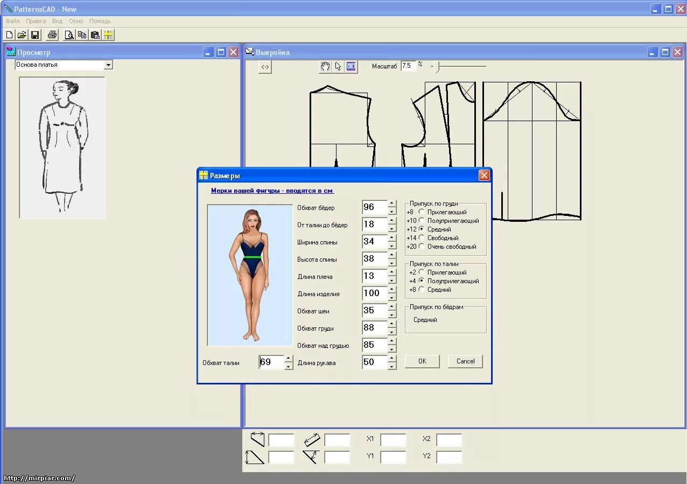The width and height of the screenshot is (687, 484).
Task: Click the 1:1 scale icon
Action: (x=351, y=67)
